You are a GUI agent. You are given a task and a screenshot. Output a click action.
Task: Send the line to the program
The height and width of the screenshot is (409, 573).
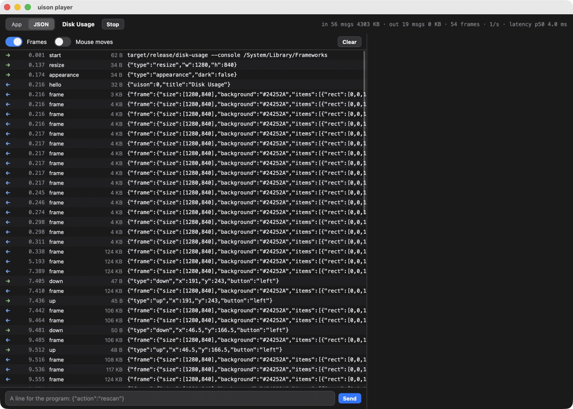[350, 398]
